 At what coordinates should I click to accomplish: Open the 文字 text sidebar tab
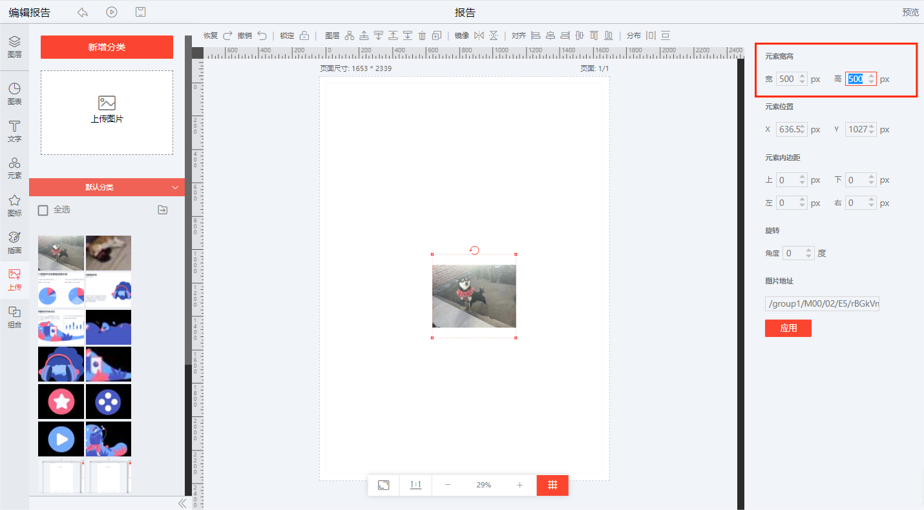pyautogui.click(x=14, y=131)
